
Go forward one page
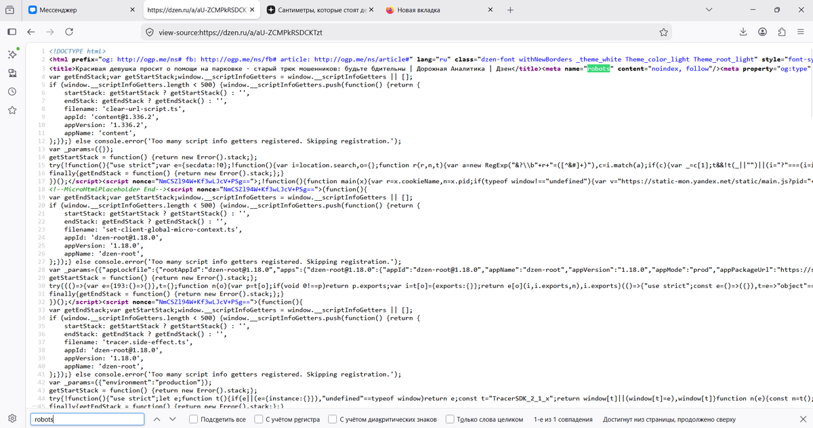50,32
